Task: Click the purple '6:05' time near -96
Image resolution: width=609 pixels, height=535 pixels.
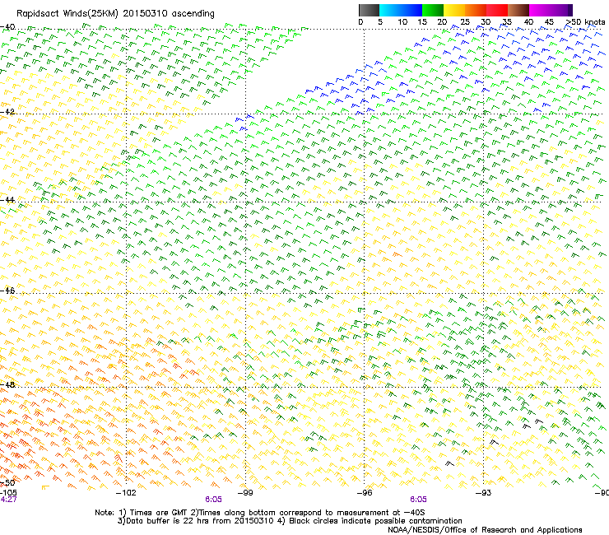Action: click(x=418, y=500)
